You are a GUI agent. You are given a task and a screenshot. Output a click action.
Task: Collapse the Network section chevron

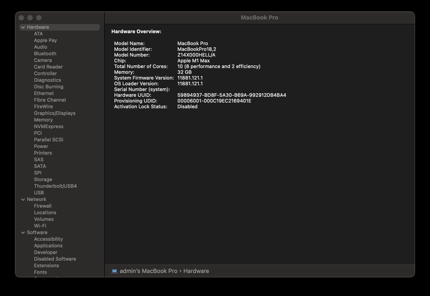pyautogui.click(x=23, y=200)
